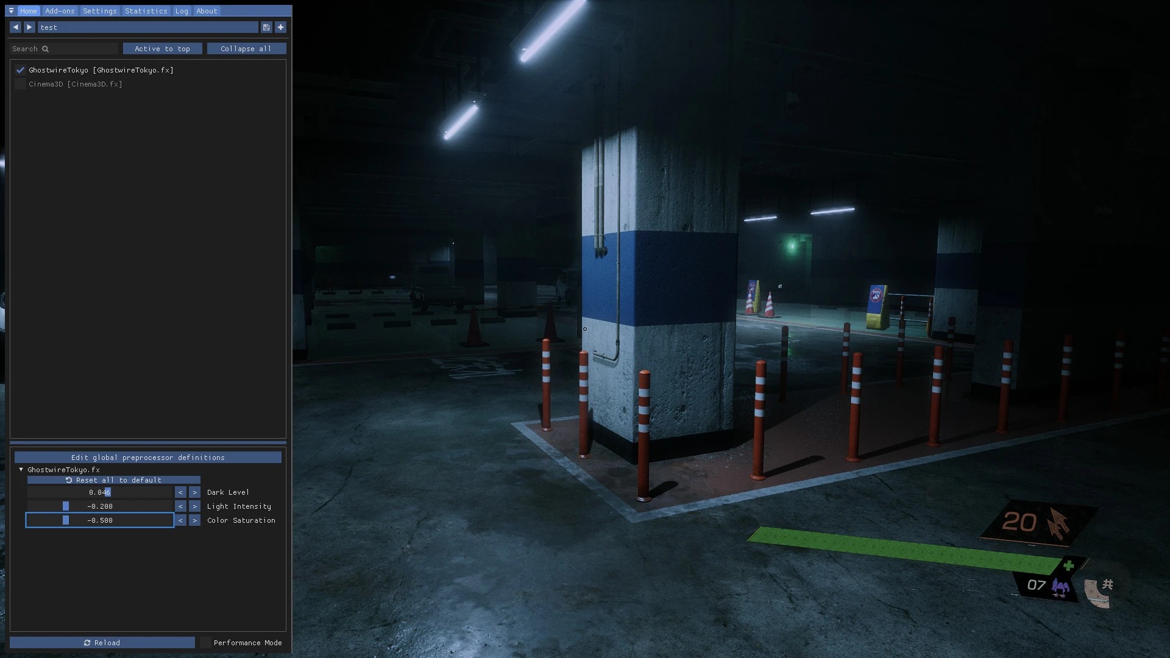
Task: Go to next preset arrow
Action: pos(29,27)
